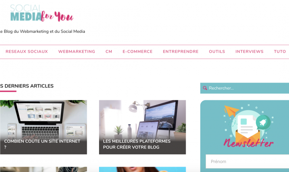The width and height of the screenshot is (289, 172).
Task: Click the Social Media for You logo
Action: [42, 13]
